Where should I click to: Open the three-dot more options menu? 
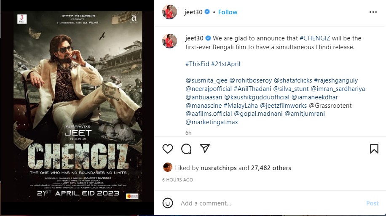pyautogui.click(x=373, y=12)
